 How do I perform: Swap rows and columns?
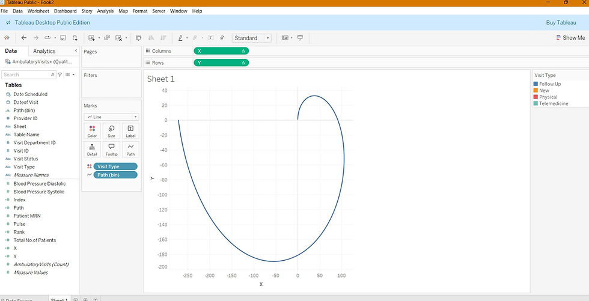pyautogui.click(x=139, y=38)
